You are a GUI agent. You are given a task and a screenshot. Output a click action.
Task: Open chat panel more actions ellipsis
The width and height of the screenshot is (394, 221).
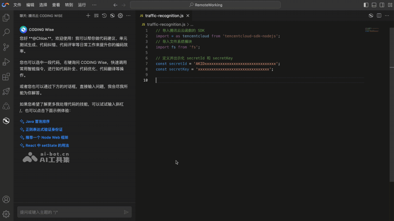(x=128, y=16)
